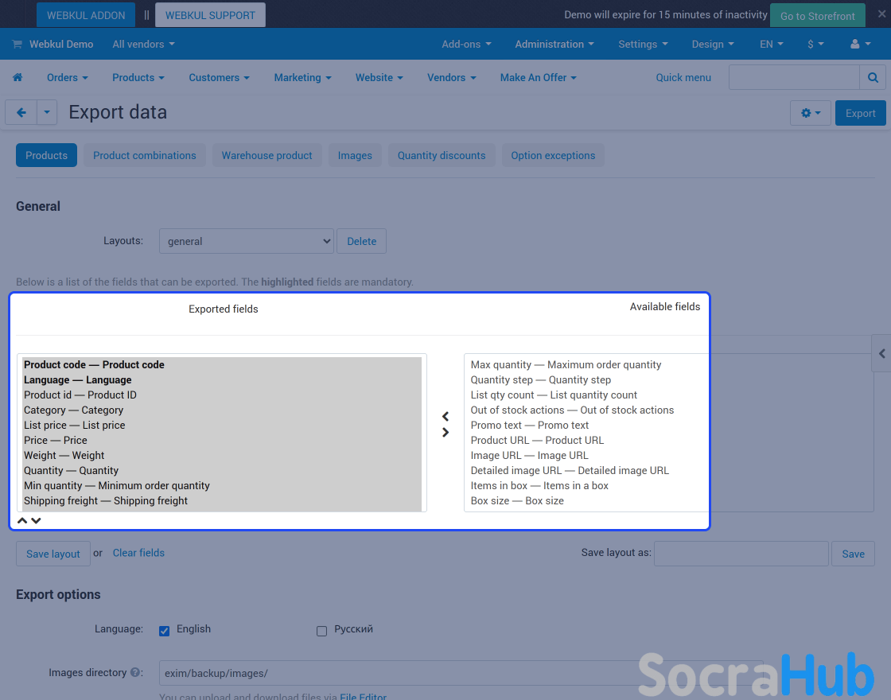Move exported field down with down arrow
The image size is (891, 700).
click(x=36, y=521)
